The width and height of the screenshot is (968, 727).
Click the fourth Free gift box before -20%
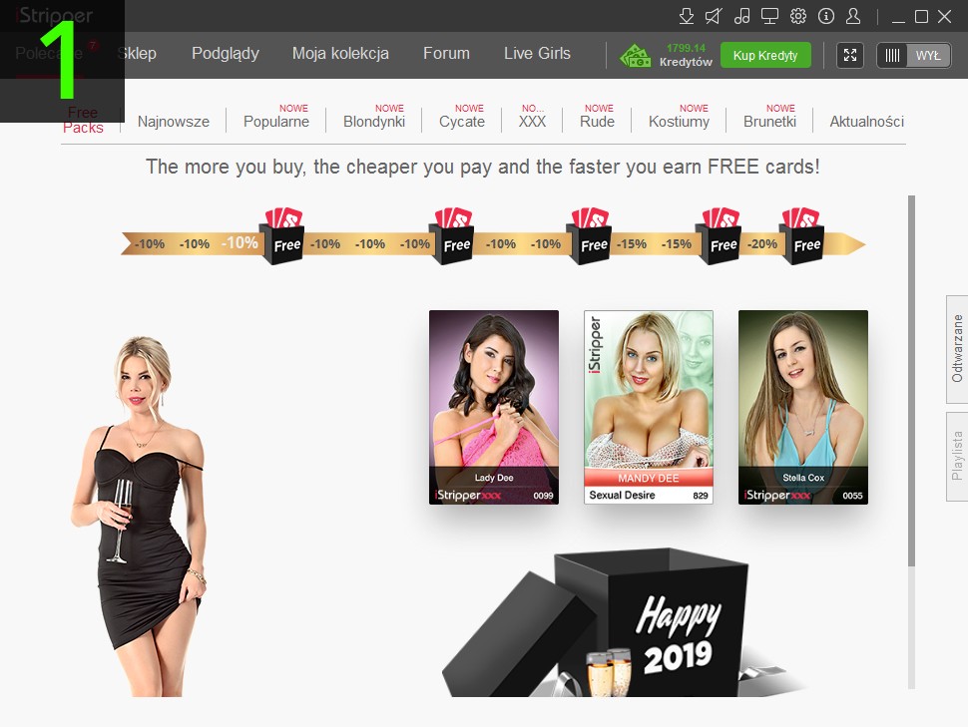coord(720,237)
